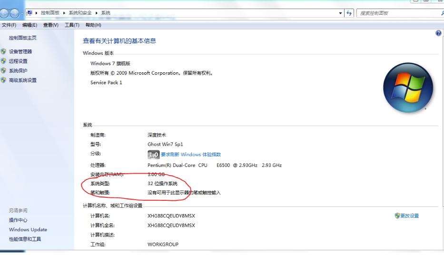The image size is (444, 255).
Task: Click the refresh button beside address bar
Action: pos(349,13)
